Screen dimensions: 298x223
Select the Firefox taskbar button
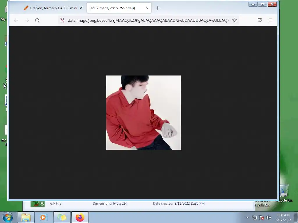[x=80, y=217]
